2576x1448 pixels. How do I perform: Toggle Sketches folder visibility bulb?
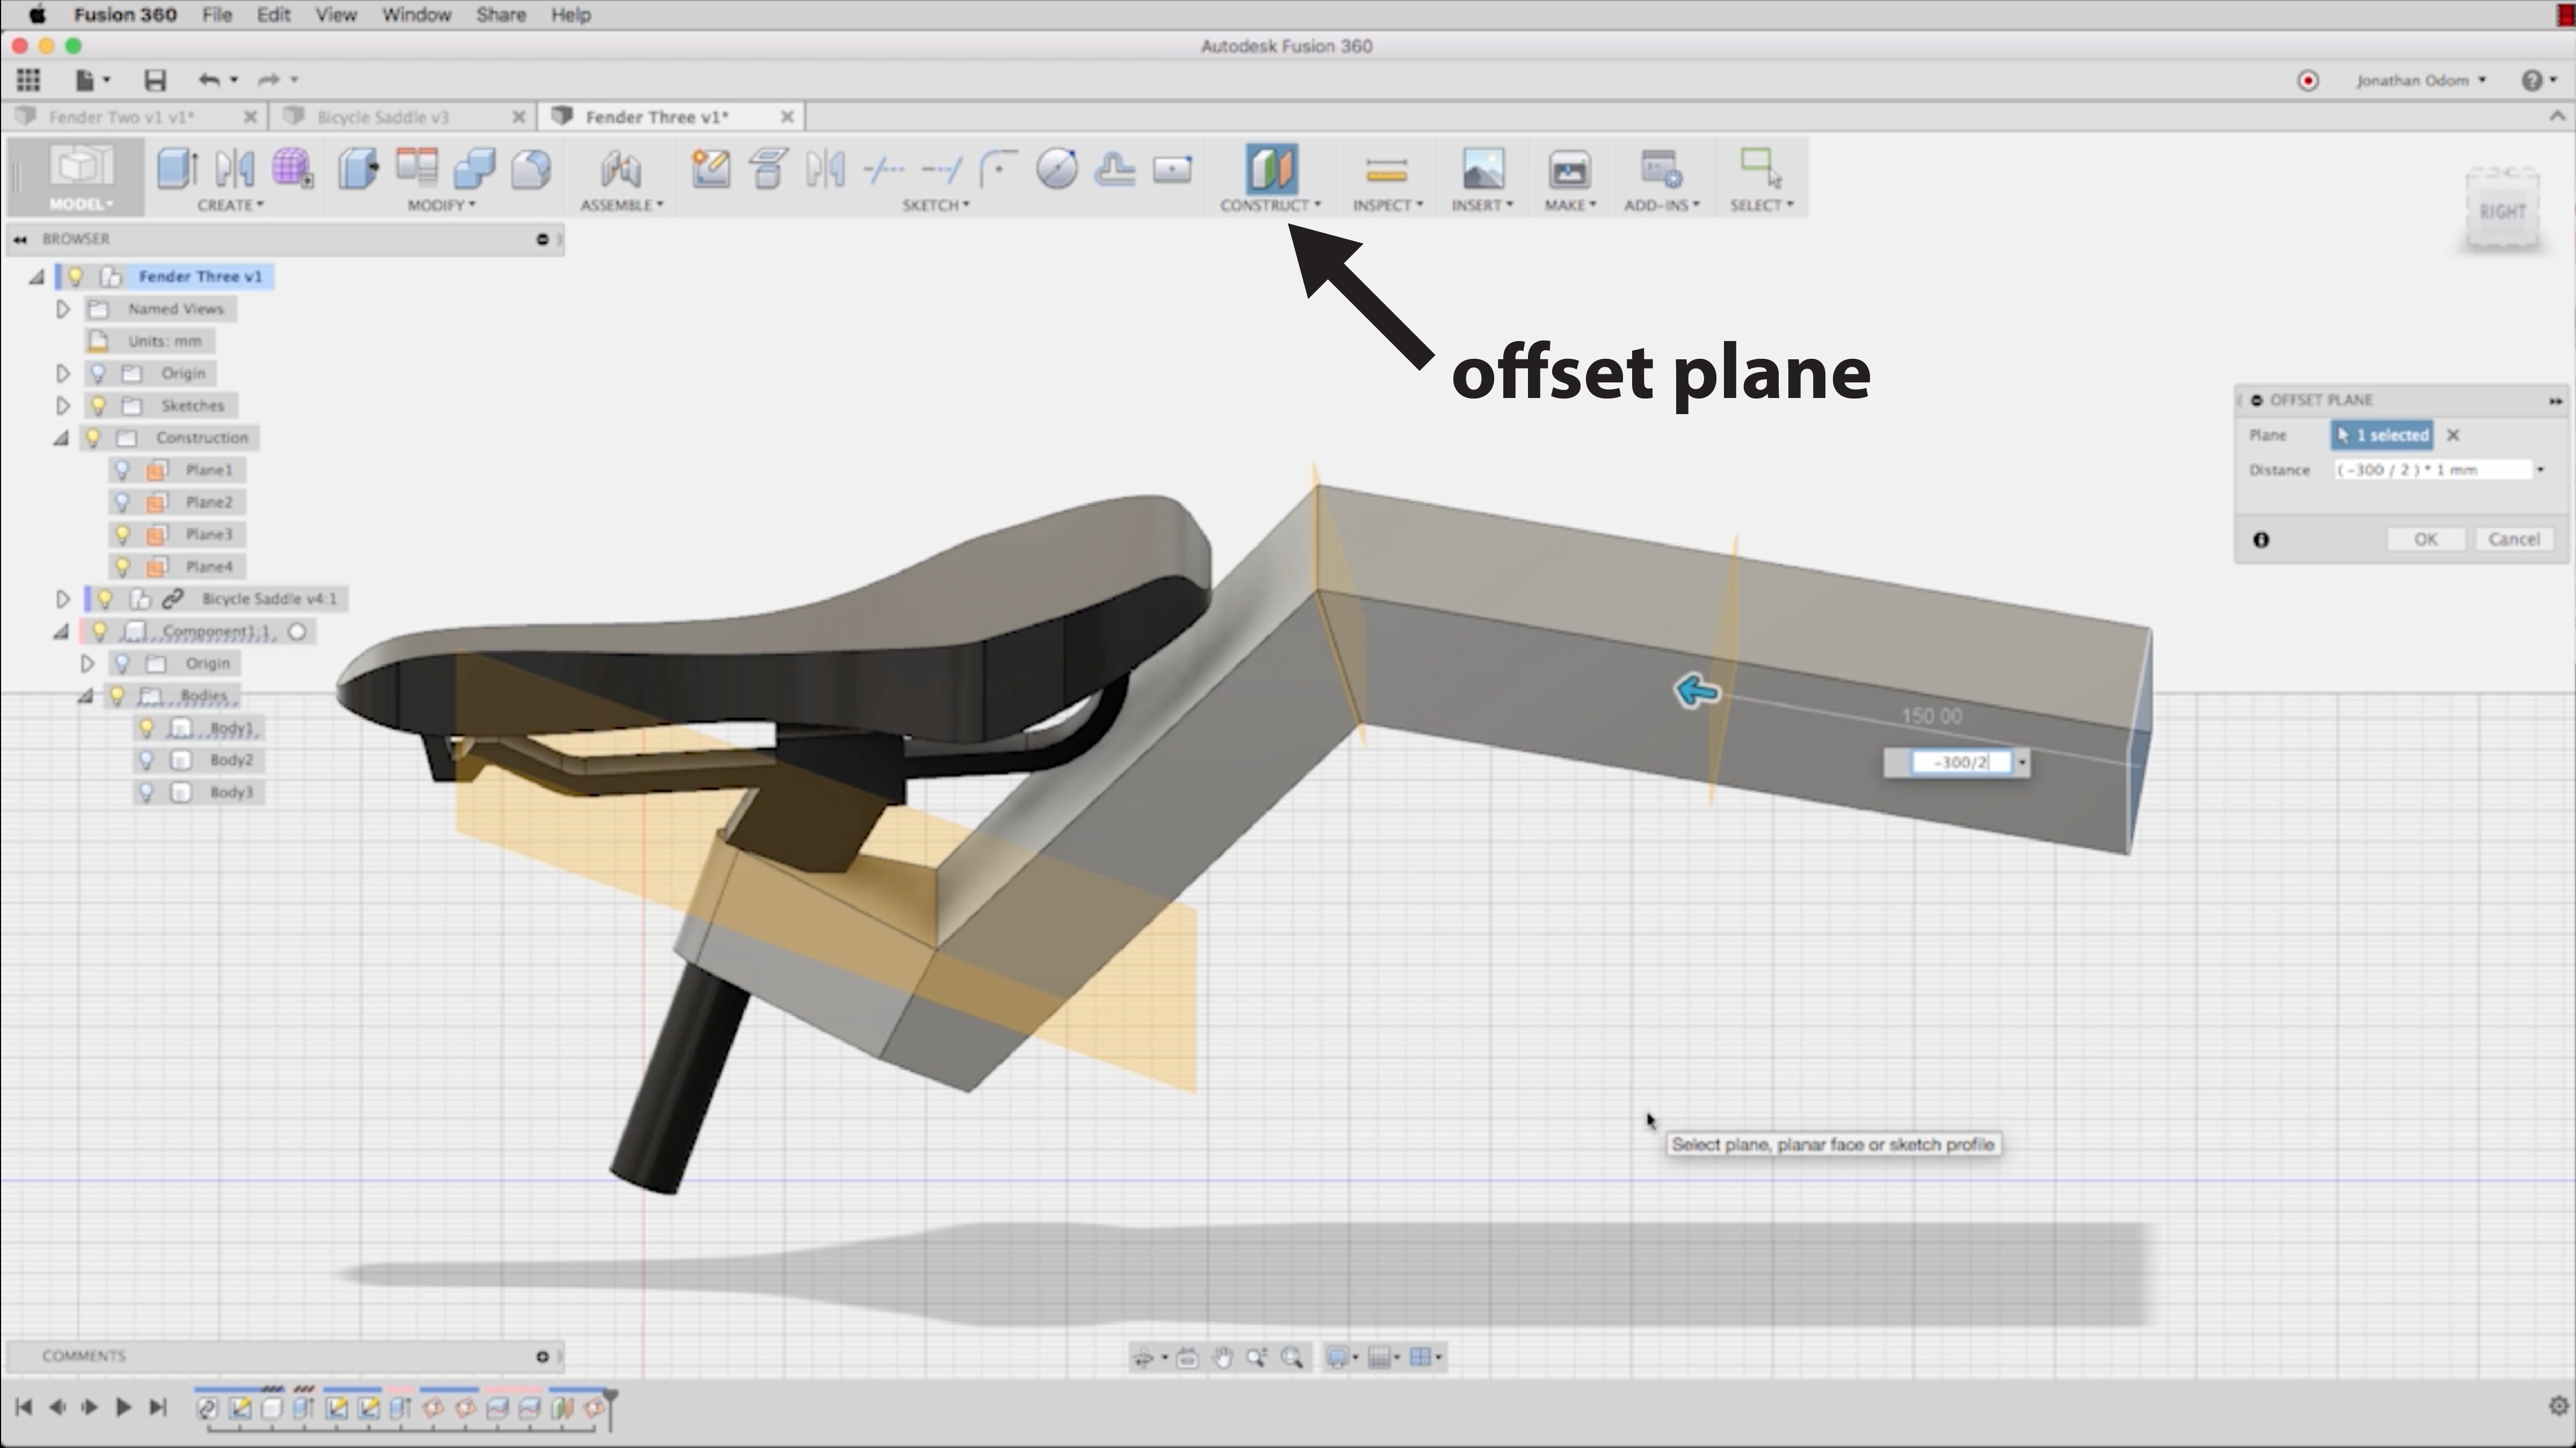pos(98,406)
